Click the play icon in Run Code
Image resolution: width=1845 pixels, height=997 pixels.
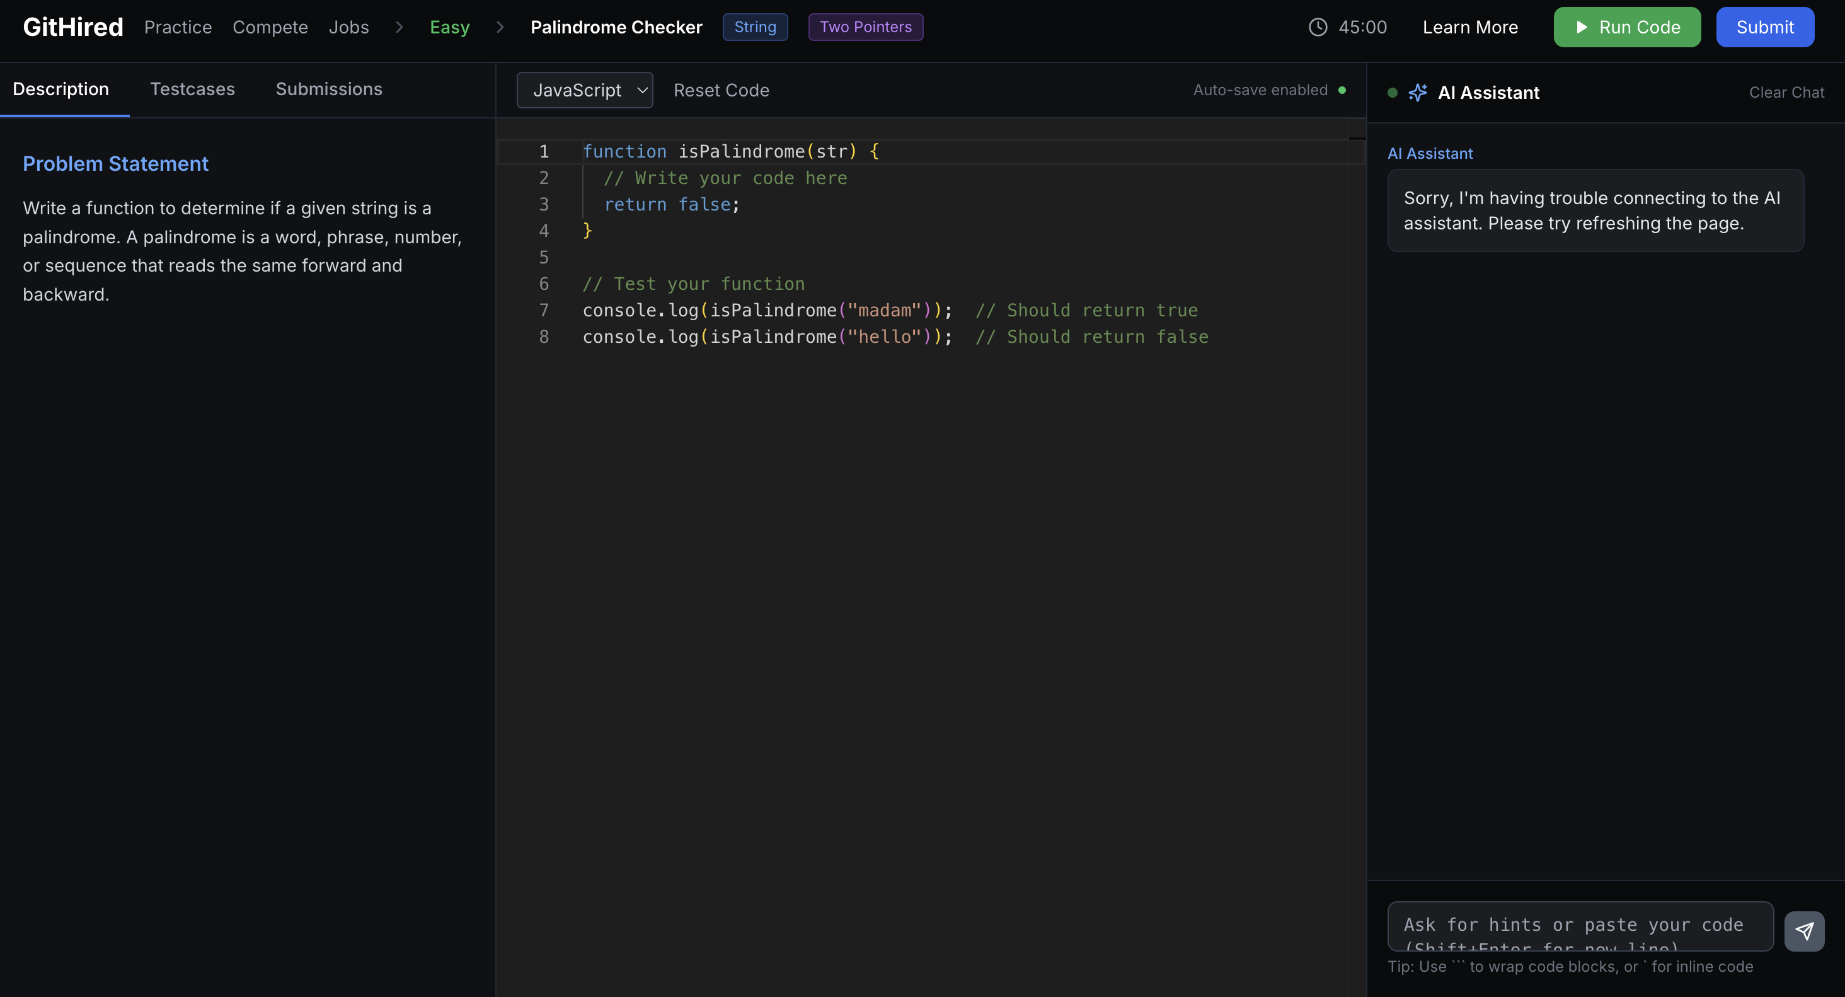1582,27
